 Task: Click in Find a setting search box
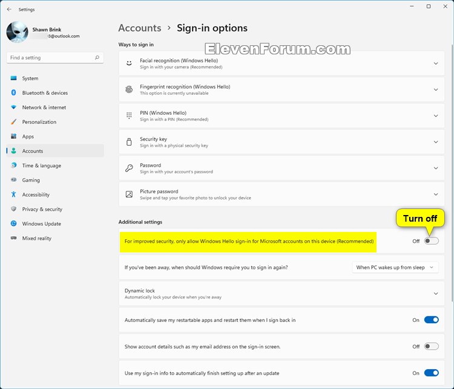pos(55,57)
